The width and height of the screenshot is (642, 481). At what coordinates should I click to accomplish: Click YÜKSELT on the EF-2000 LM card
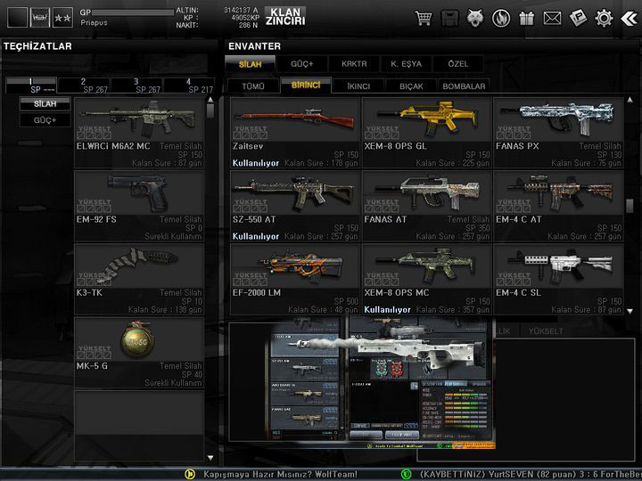click(251, 278)
